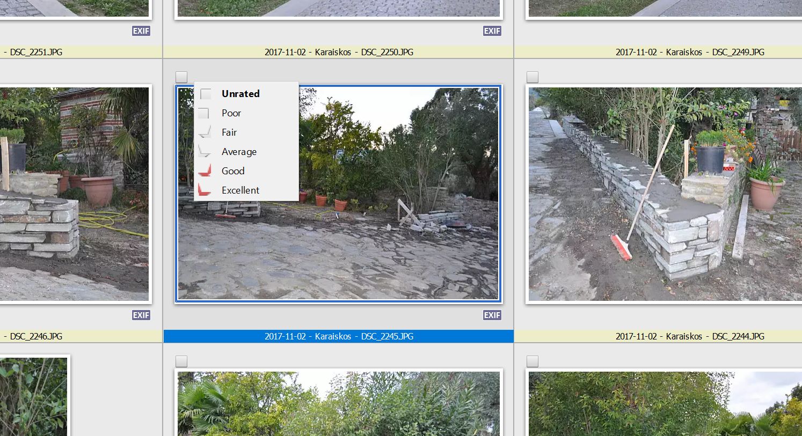
Task: Select the thumbnail directly below the DSC_2244.JPG label
Action: tap(664, 402)
